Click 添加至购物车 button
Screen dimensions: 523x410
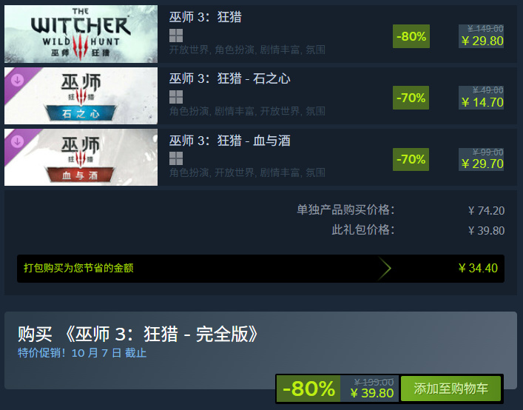tap(451, 389)
